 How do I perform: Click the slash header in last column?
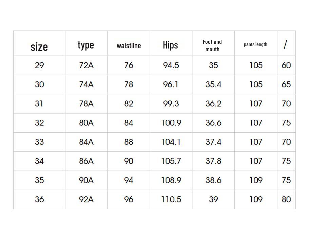pos(285,44)
